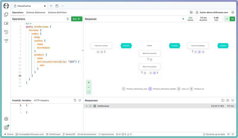Screen dimensions: 238x138
Task: Open keyboard shortcuts icon in status bar
Action: click(x=228, y=134)
